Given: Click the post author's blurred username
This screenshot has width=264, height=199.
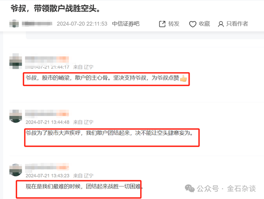Looking at the screenshot, I should [x=37, y=24].
